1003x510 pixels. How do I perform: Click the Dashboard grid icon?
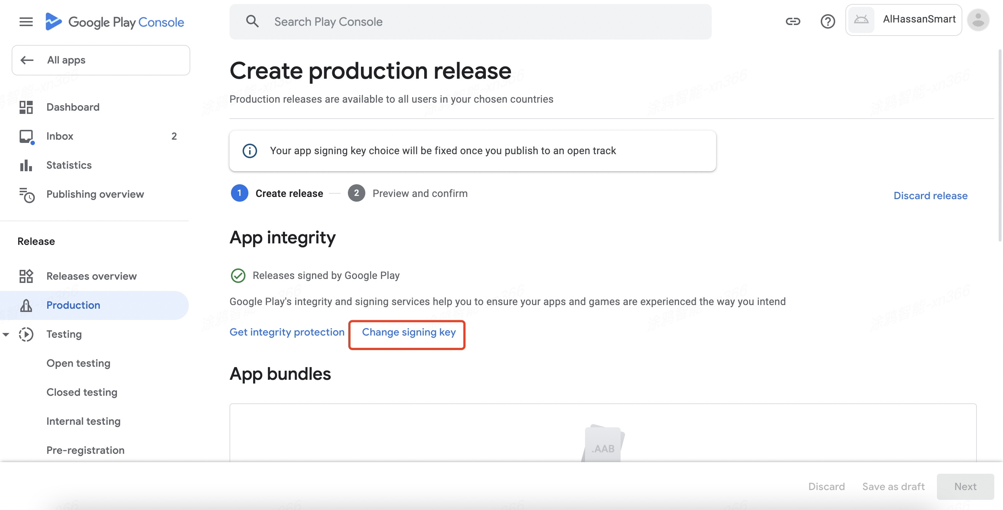pos(26,107)
